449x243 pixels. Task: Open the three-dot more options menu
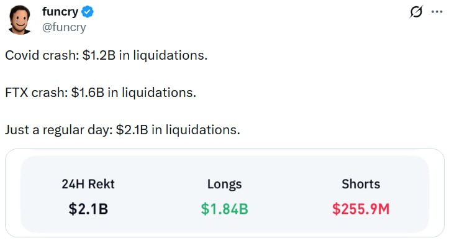pos(437,12)
